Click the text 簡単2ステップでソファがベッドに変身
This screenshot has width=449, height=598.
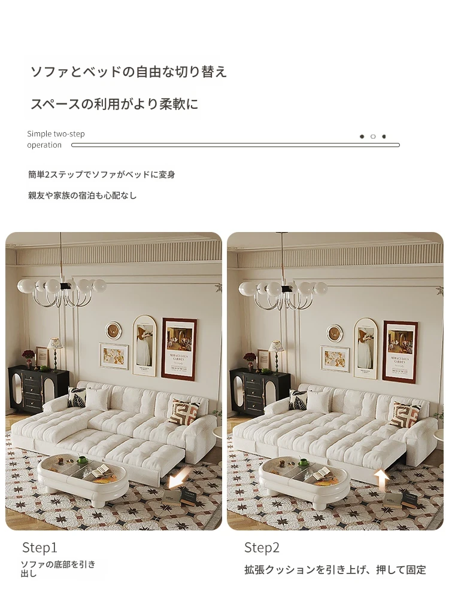[102, 175]
